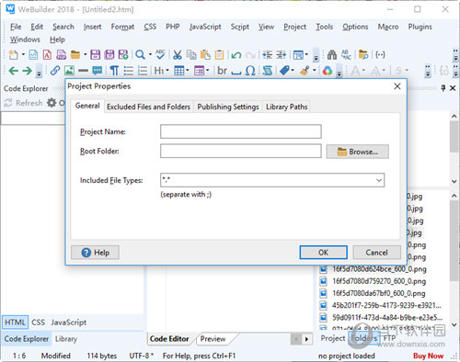This screenshot has height=362, width=460.
Task: Click the Save As icon with green arrow
Action: 123,55
